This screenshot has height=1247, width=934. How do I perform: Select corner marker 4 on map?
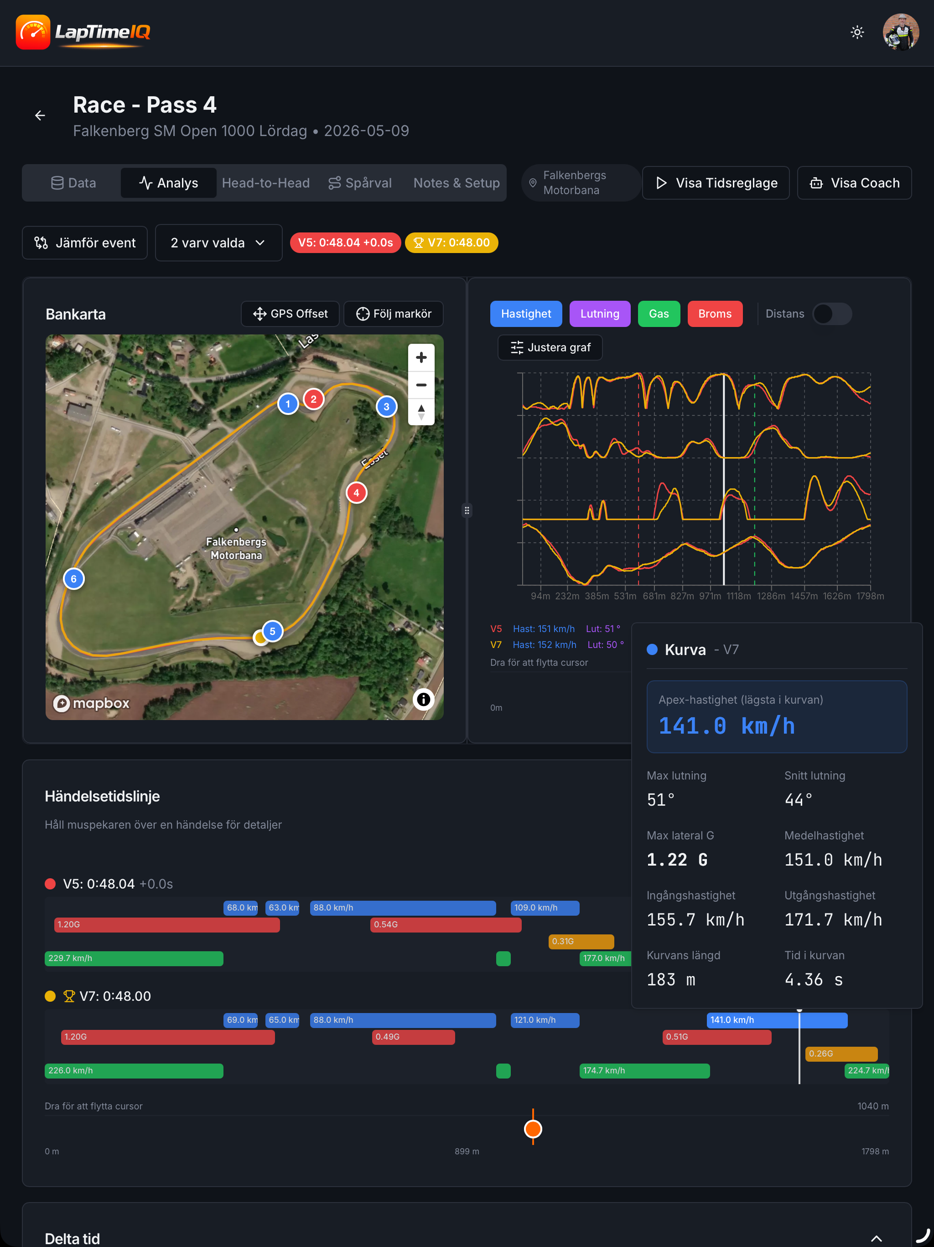click(x=356, y=493)
